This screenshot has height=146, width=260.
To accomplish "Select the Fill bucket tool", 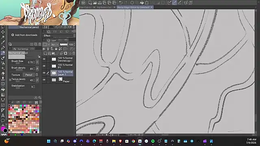I will click(3, 89).
